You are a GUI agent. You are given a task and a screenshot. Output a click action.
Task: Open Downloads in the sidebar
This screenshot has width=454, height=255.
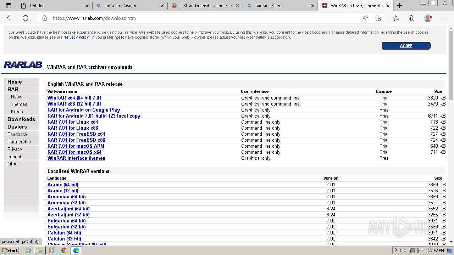point(22,119)
